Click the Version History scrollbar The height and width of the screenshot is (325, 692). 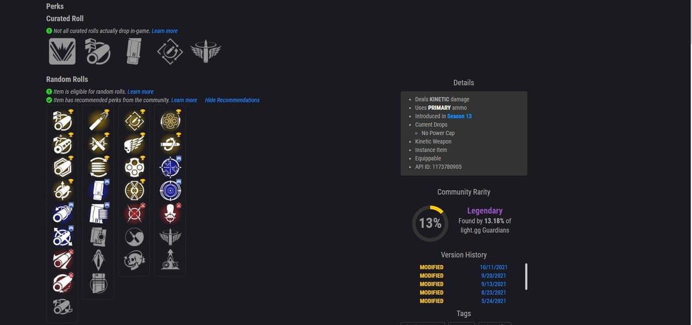526,277
